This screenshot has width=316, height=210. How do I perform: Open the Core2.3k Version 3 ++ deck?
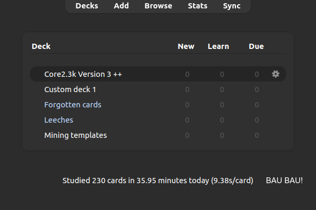point(83,74)
